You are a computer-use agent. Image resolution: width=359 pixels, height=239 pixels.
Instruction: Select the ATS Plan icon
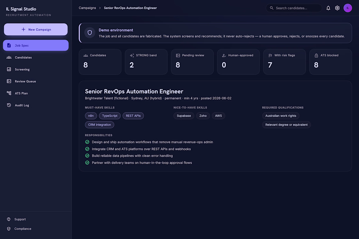pyautogui.click(x=9, y=93)
